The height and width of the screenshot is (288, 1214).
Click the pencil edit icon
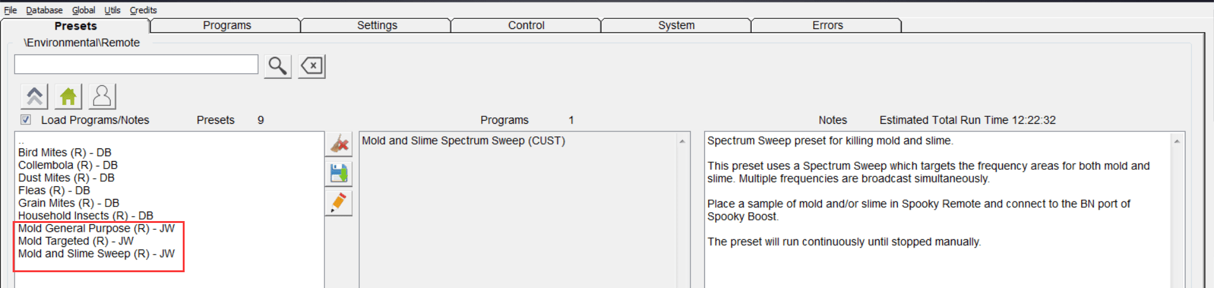coord(339,203)
